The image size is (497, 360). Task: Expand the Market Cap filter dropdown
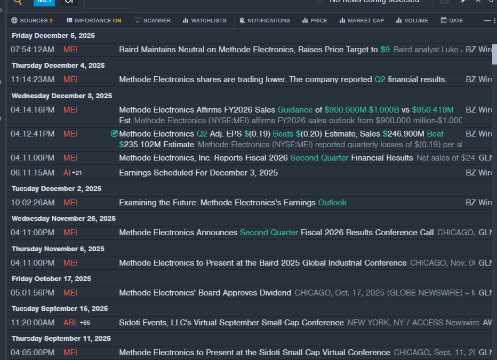[x=361, y=21]
